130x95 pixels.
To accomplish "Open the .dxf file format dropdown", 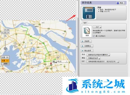I will [x=97, y=27].
